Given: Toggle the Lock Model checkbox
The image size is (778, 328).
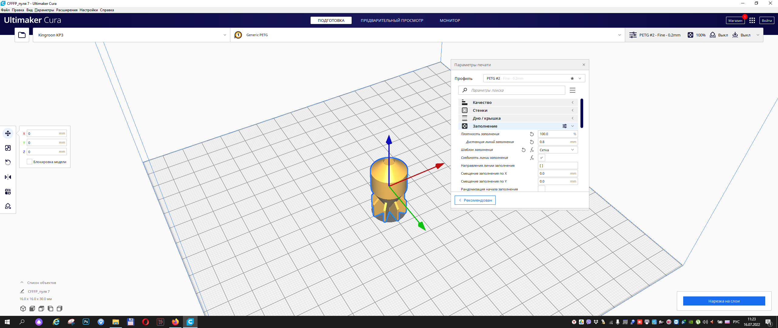Looking at the screenshot, I should [29, 162].
